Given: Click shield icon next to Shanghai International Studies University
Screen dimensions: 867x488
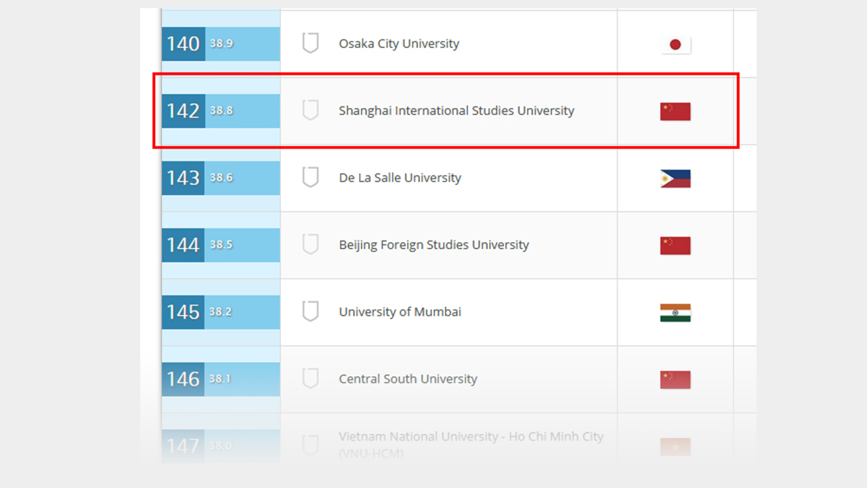Looking at the screenshot, I should click(x=310, y=110).
